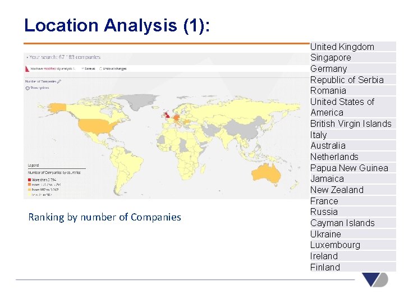
Task: Click the 'Show options' label
Action: pos(39,88)
